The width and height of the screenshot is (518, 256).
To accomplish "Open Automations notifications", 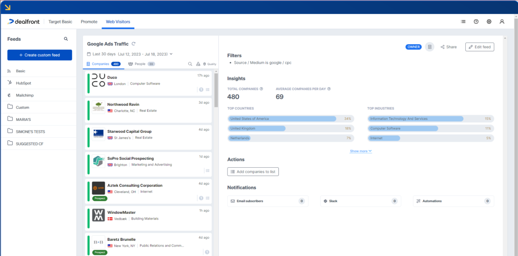I will tap(454, 201).
